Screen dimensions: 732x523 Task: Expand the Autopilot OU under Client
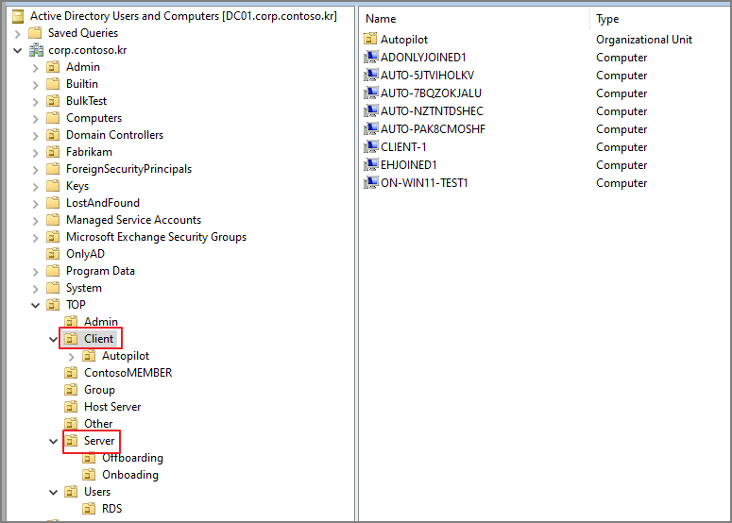point(71,357)
